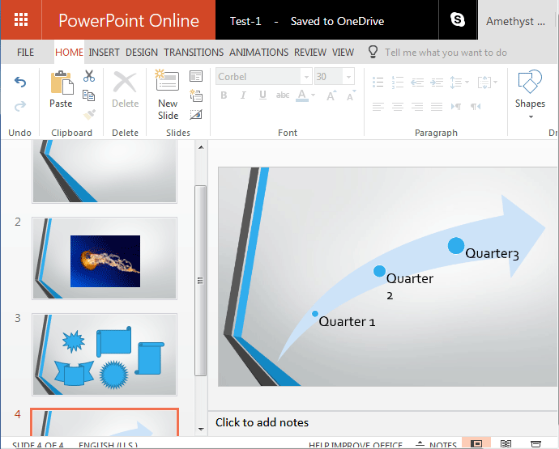The height and width of the screenshot is (449, 559).
Task: Expand the Shapes gallery dropdown
Action: click(530, 116)
